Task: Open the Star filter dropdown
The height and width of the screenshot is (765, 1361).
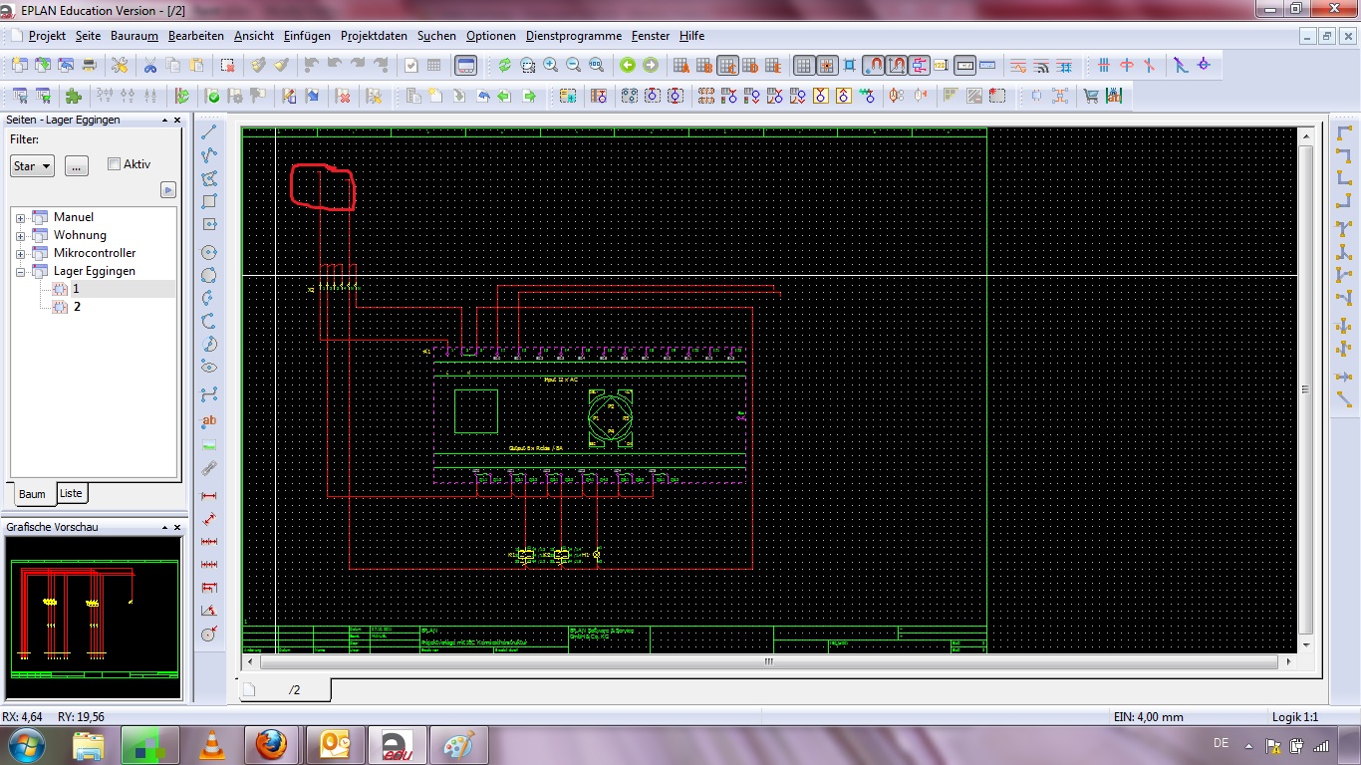Action: pyautogui.click(x=33, y=166)
